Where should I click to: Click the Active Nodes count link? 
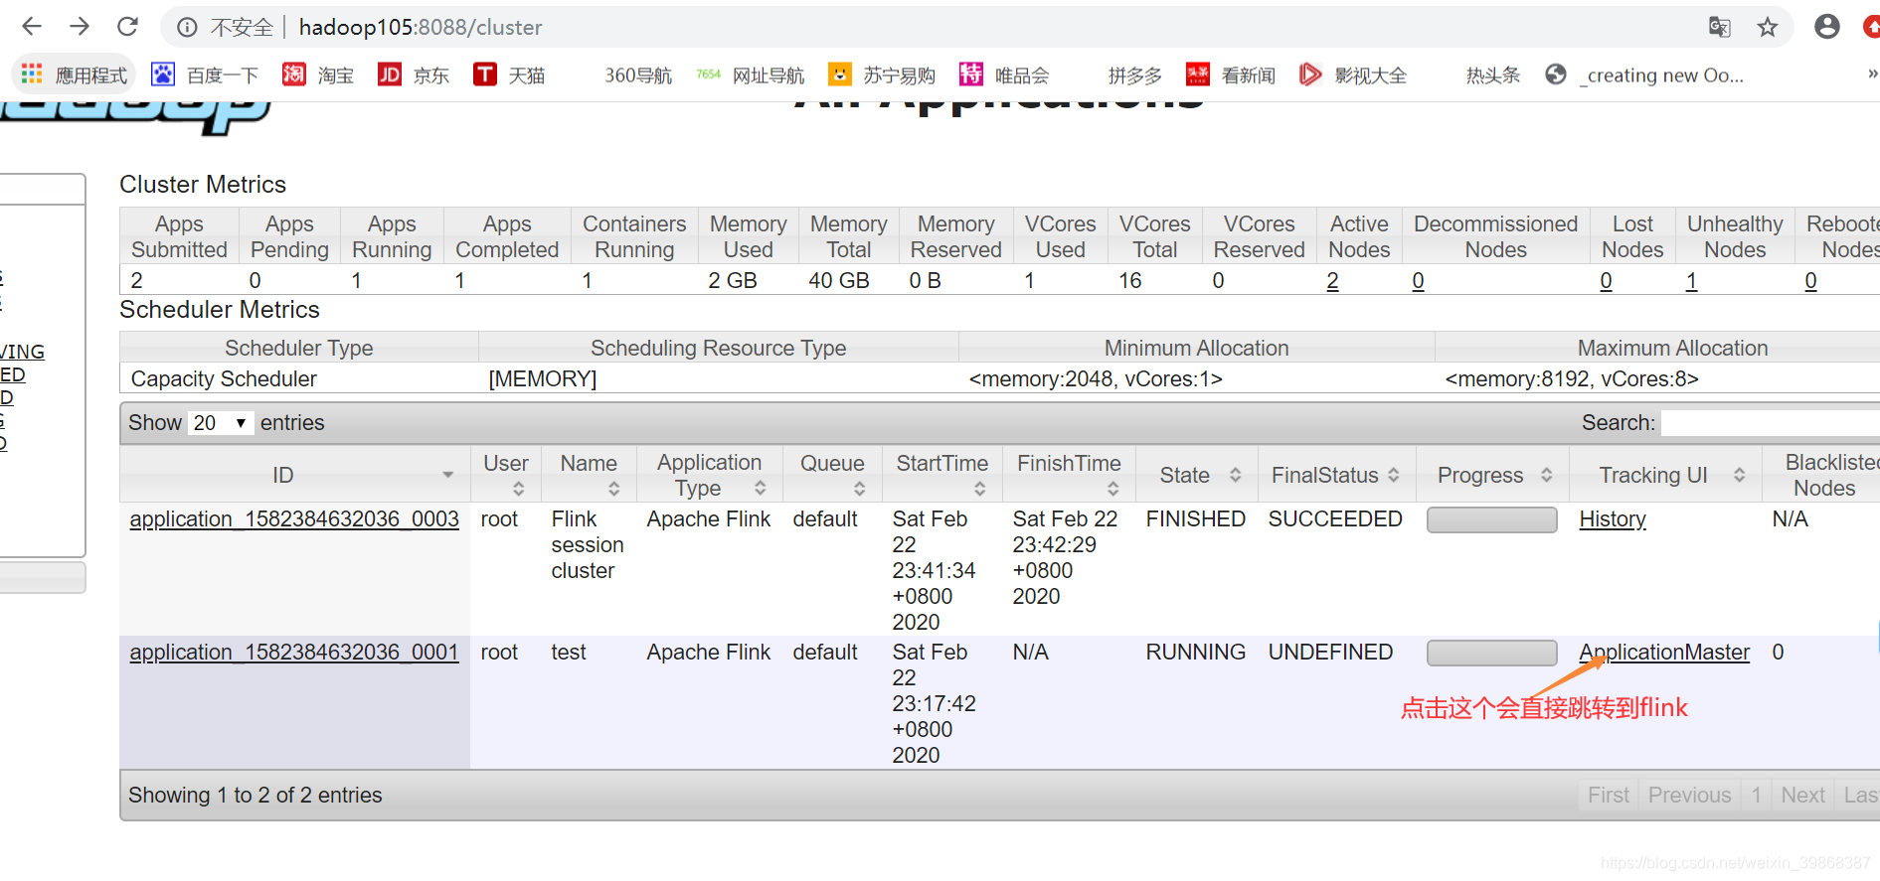[x=1332, y=281]
